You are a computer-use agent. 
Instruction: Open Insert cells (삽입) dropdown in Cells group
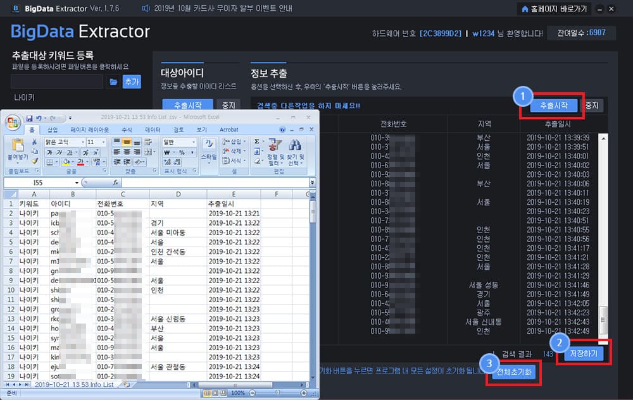[x=234, y=142]
